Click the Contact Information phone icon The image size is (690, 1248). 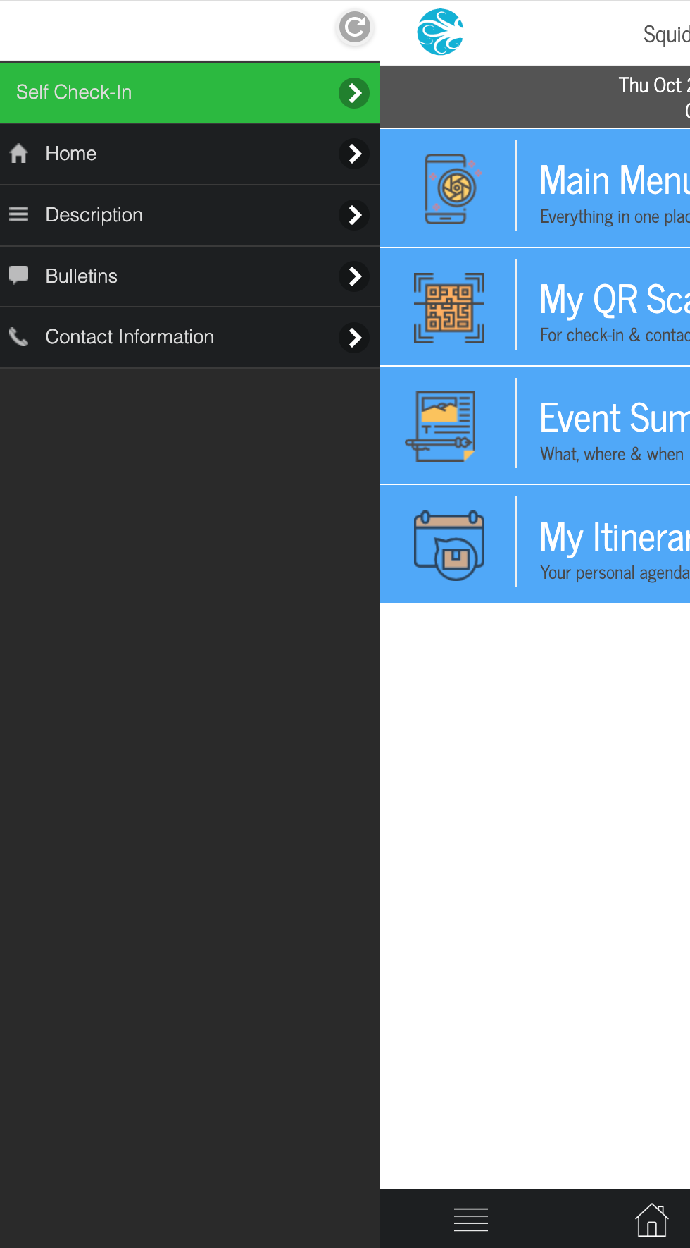pyautogui.click(x=19, y=337)
